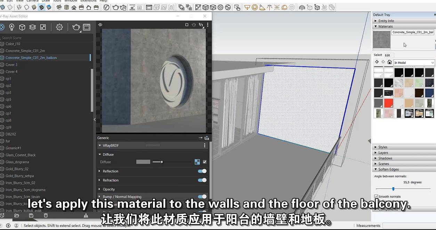Add a V-Ray Plane Light from toolbar
Viewport: 436px width, 230px height.
click(247, 7)
